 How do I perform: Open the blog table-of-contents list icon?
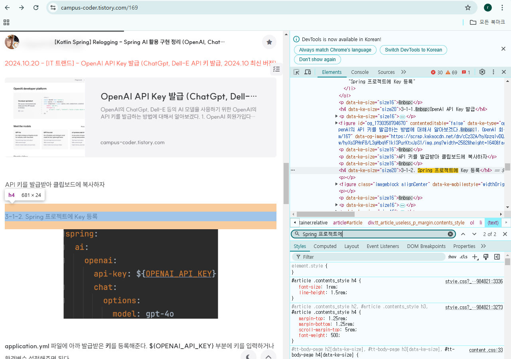click(276, 69)
